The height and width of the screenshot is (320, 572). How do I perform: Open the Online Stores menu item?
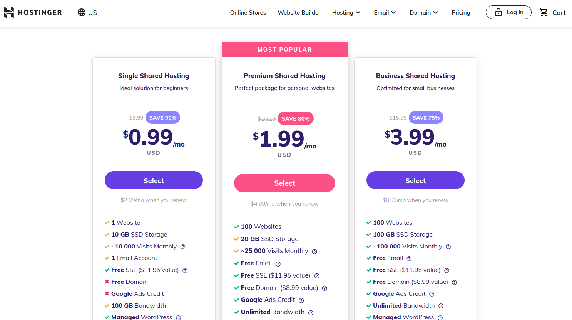point(248,12)
